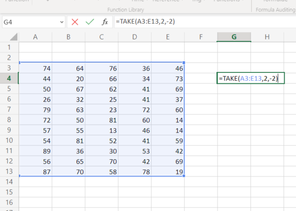Viewport: 296px width, 211px height.
Task: Select all cells with the corner triangle
Action: click(x=13, y=37)
